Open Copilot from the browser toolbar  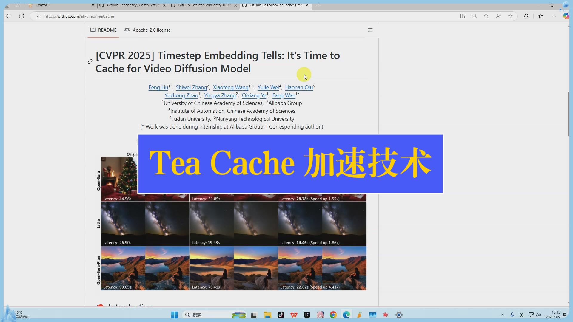coord(566,16)
